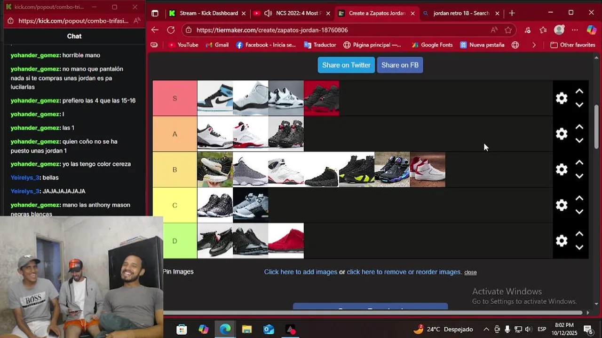This screenshot has width=602, height=338.
Task: Open volume control in system tray
Action: [x=528, y=329]
